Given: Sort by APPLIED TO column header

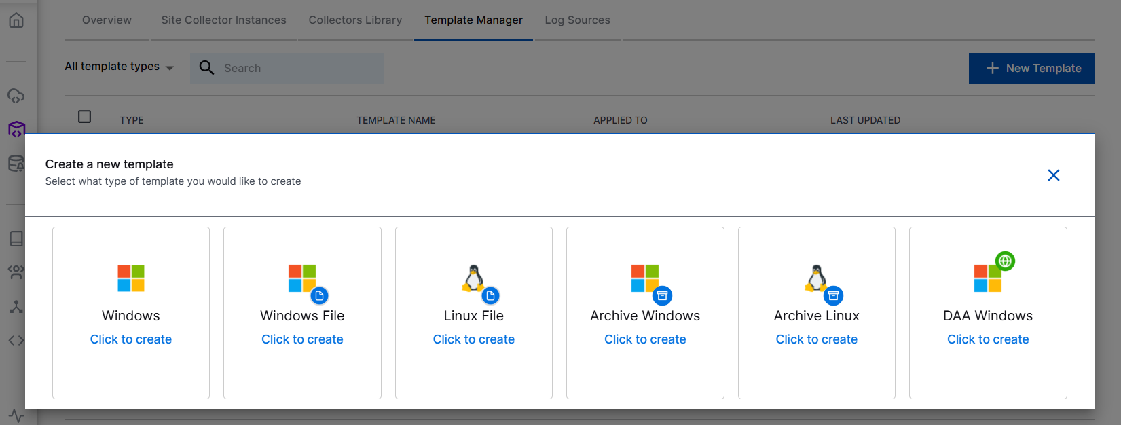Looking at the screenshot, I should [x=621, y=120].
